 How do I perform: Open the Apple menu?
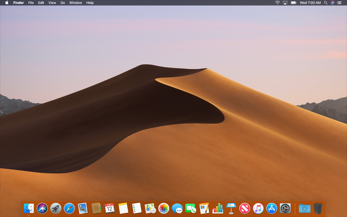point(7,3)
